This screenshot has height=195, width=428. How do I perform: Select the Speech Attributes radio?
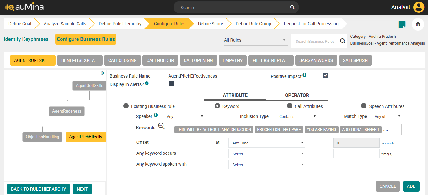pyautogui.click(x=364, y=106)
